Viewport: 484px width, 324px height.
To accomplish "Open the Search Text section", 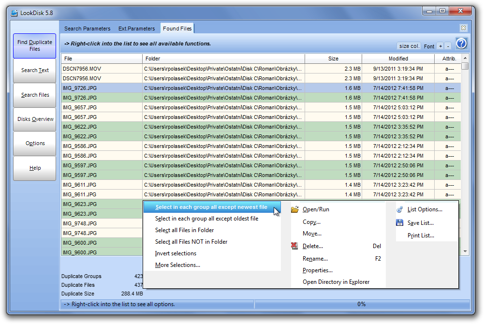I will [35, 70].
